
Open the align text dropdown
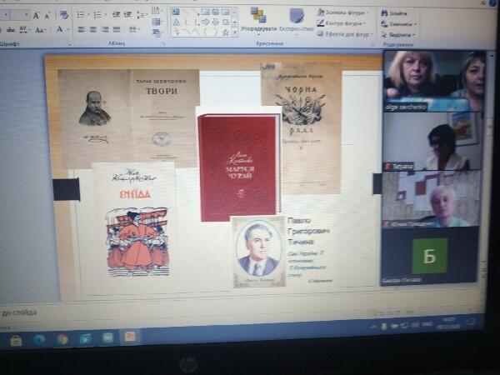(157, 22)
